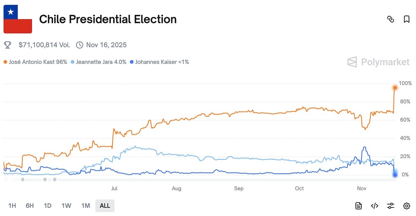Open the chart settings gear

[406, 205]
